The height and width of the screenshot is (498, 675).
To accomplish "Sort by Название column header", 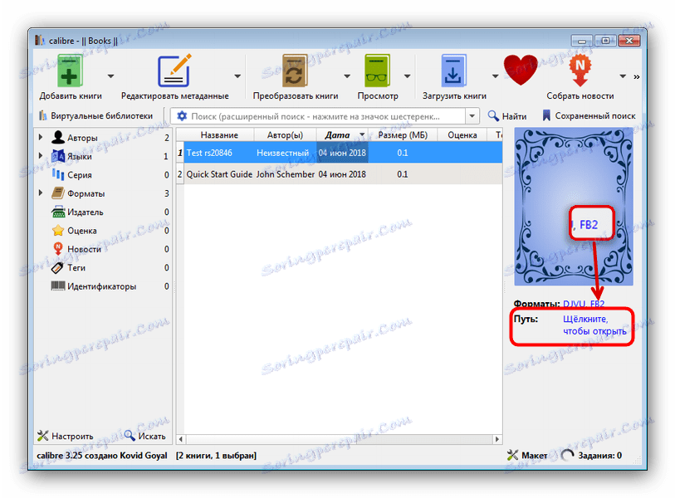I will [218, 135].
